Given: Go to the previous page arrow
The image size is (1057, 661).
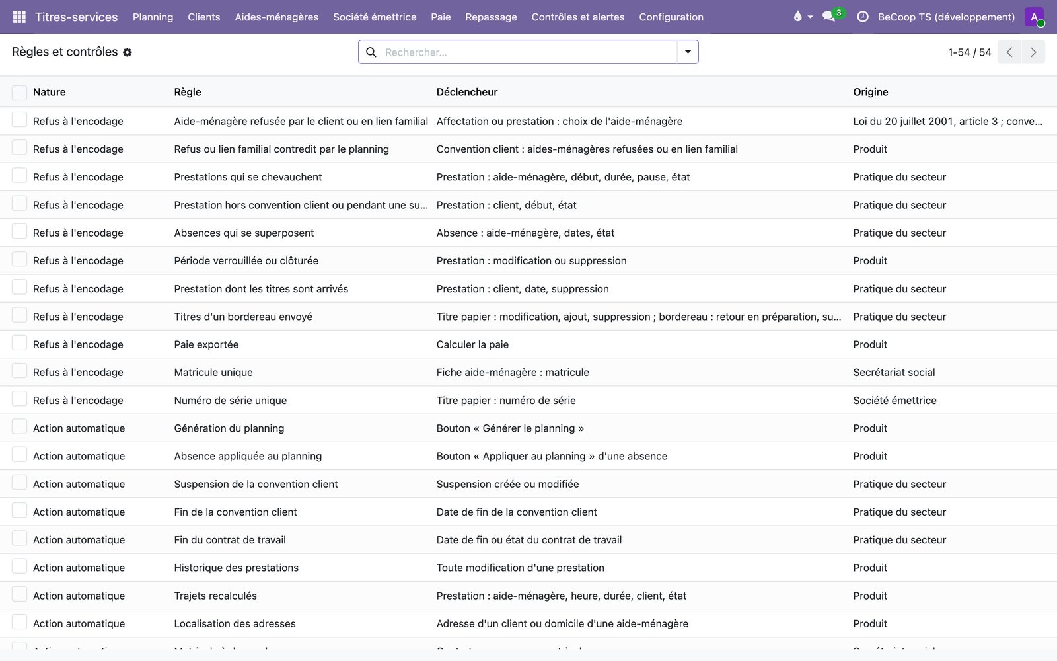Looking at the screenshot, I should pyautogui.click(x=1009, y=52).
